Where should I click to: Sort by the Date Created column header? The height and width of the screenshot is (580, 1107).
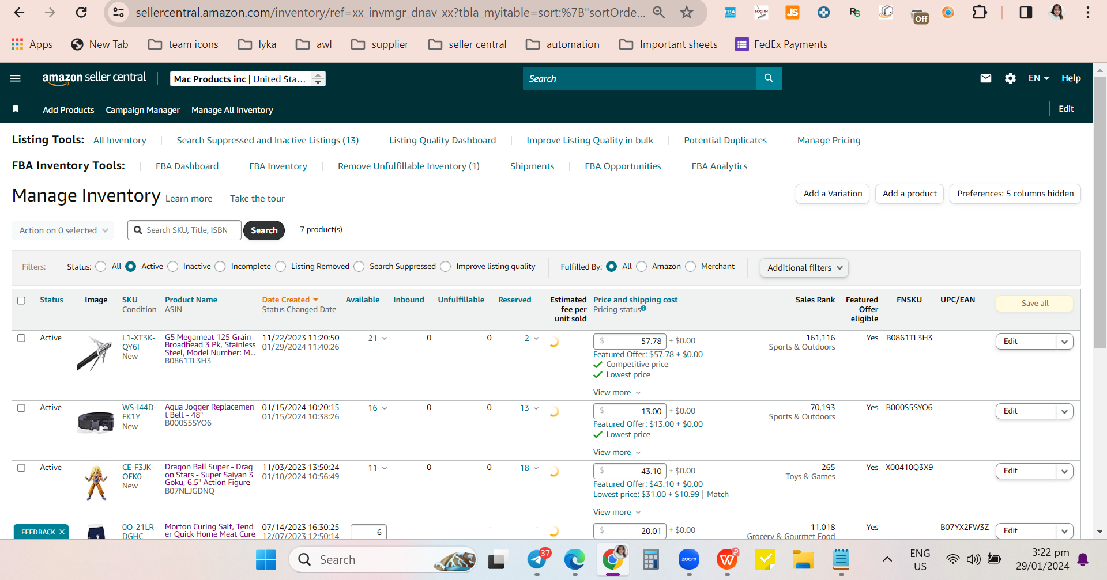(291, 300)
